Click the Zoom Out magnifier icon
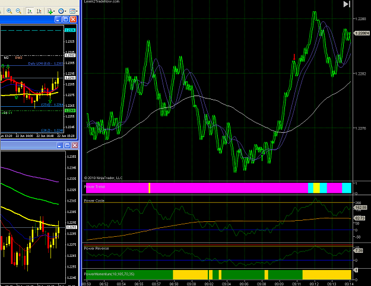The height and width of the screenshot is (286, 371). [18, 11]
